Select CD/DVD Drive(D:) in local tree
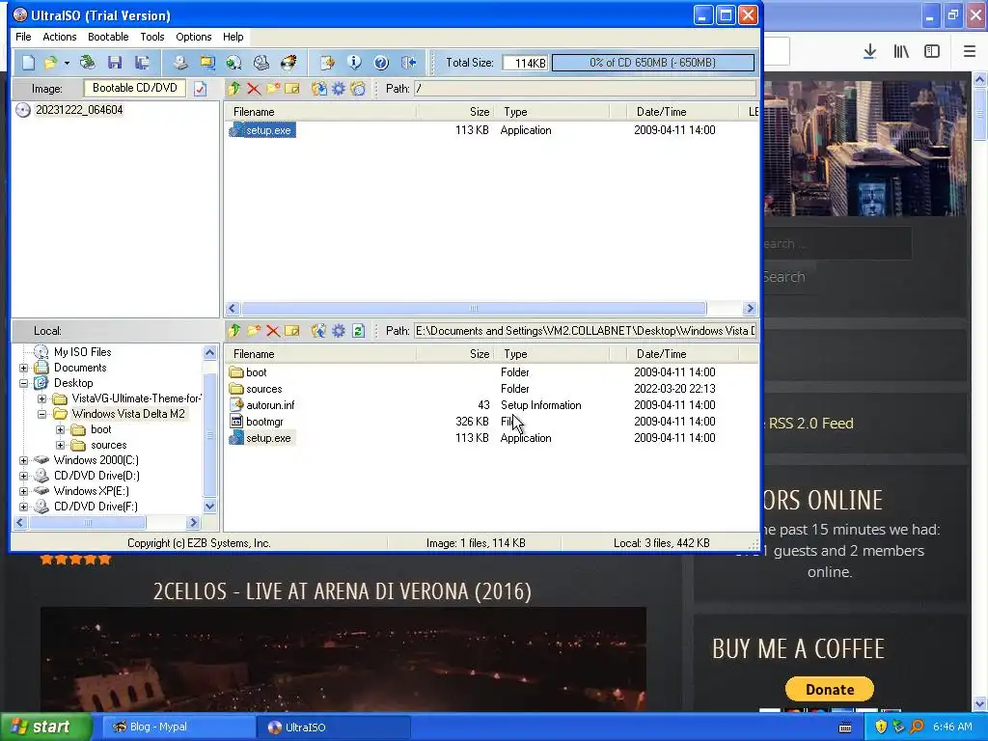This screenshot has width=988, height=741. [96, 476]
